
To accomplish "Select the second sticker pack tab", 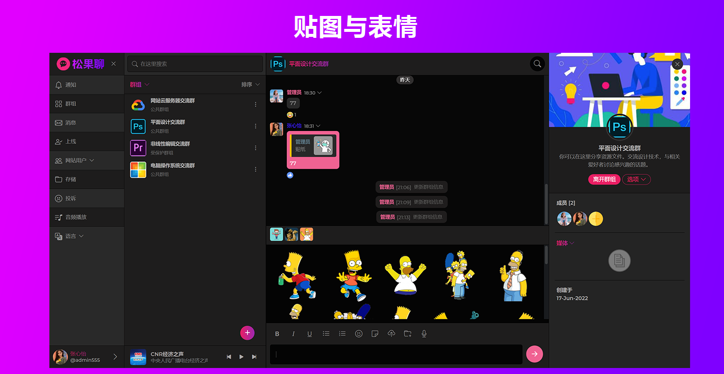I will coord(292,234).
